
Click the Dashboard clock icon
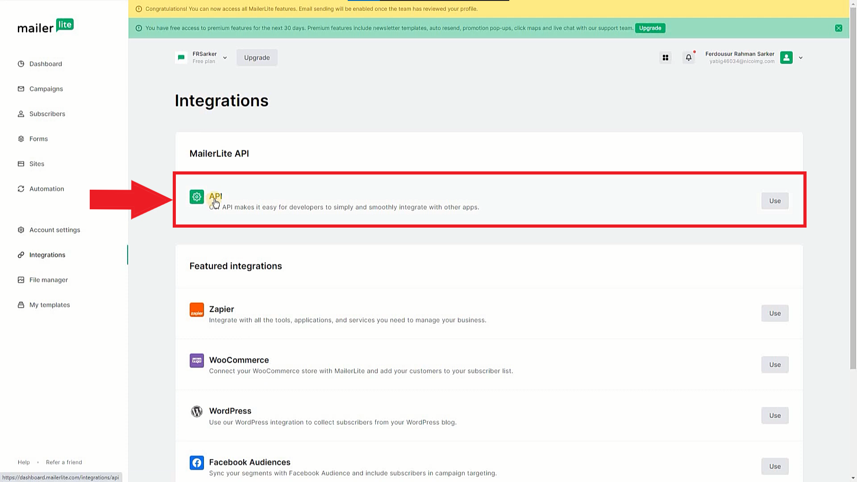21,64
